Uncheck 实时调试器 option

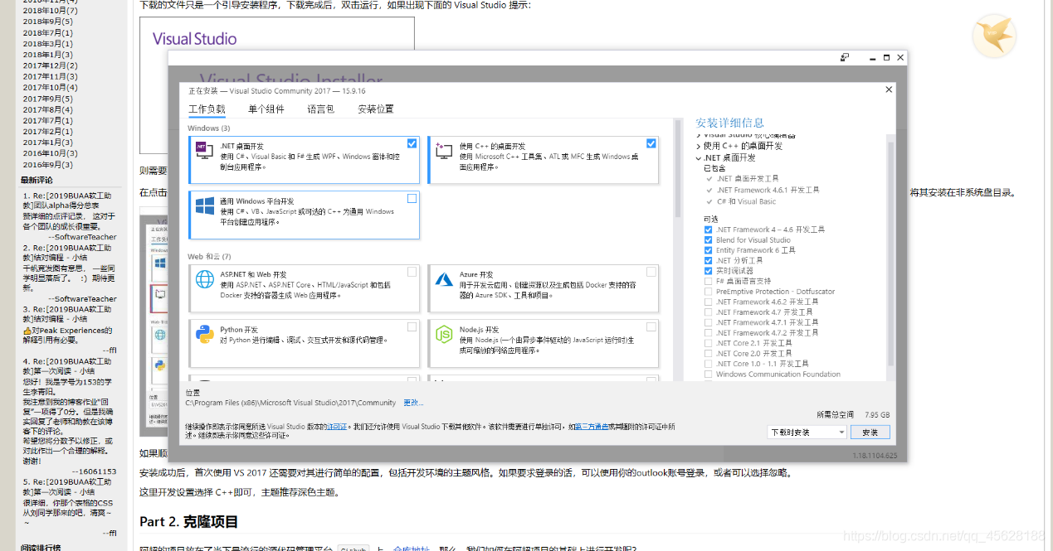pyautogui.click(x=709, y=271)
